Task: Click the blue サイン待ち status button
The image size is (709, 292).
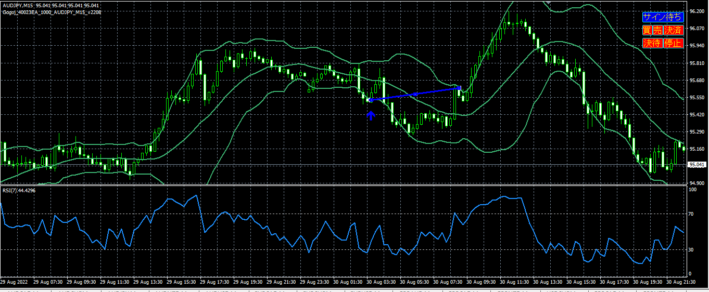Action: tap(662, 17)
